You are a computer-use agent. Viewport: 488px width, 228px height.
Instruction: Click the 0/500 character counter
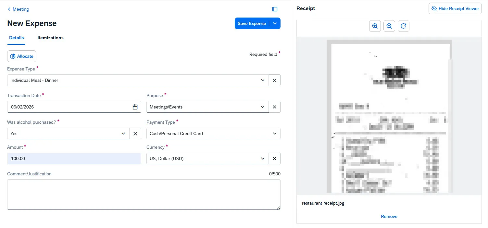click(x=275, y=174)
